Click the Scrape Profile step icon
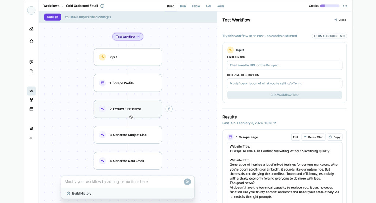 (x=102, y=83)
